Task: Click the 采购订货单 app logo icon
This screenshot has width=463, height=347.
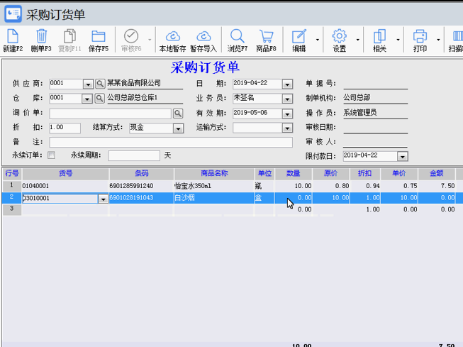Action: (x=13, y=13)
